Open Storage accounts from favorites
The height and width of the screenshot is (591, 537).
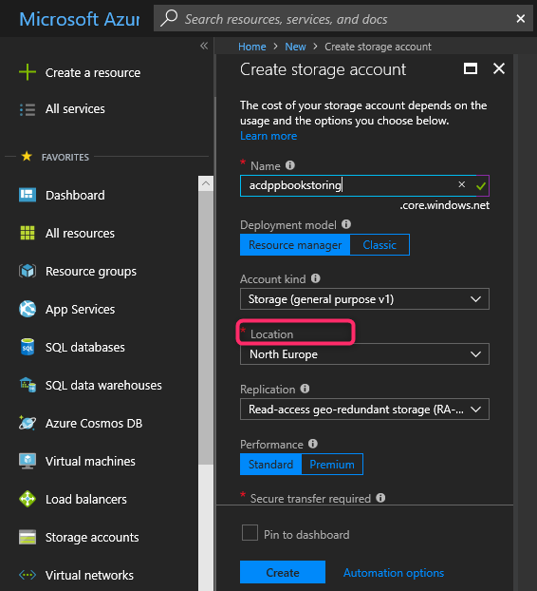(92, 538)
